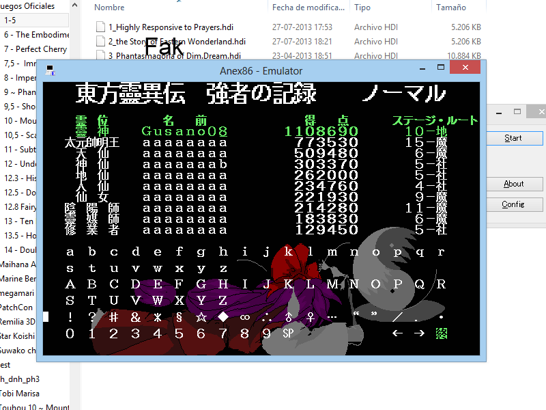Click the sidebar scrollbar up arrow
The image size is (546, 410).
[74, 5]
